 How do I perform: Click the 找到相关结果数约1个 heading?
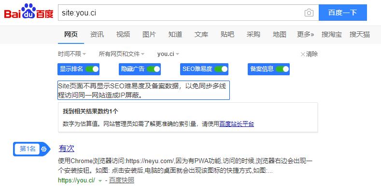tap(90, 111)
